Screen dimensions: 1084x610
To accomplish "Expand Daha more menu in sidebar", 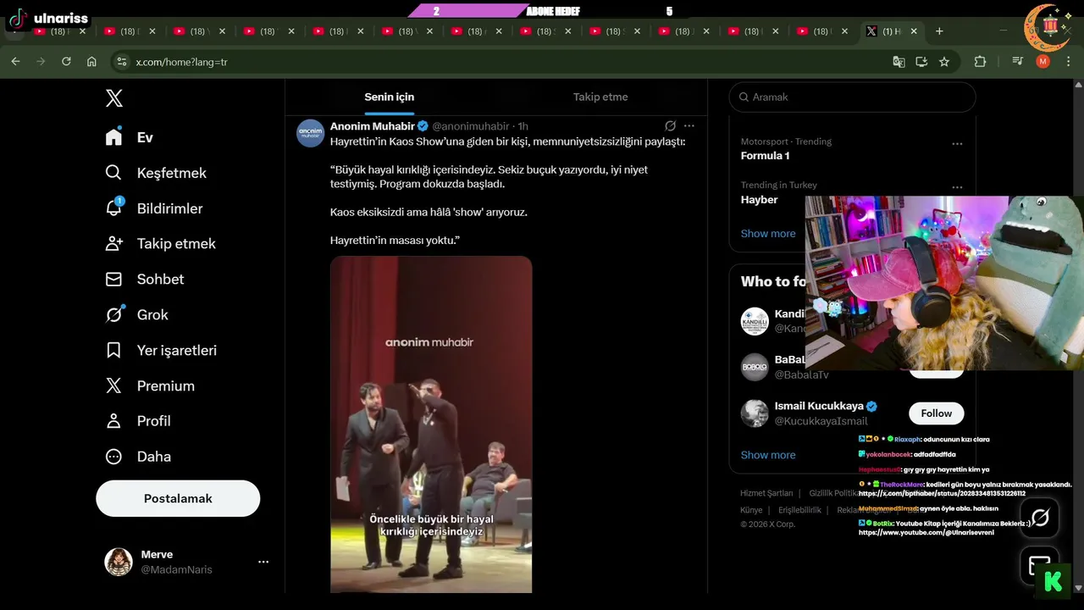I will [x=138, y=457].
